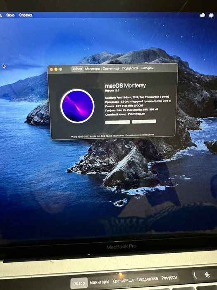Tap Хранилище on the Touch Bar
The height and width of the screenshot is (290, 217).
(x=123, y=280)
